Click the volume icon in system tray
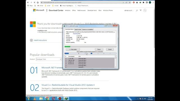This screenshot has height=101, width=180. (x=145, y=98)
